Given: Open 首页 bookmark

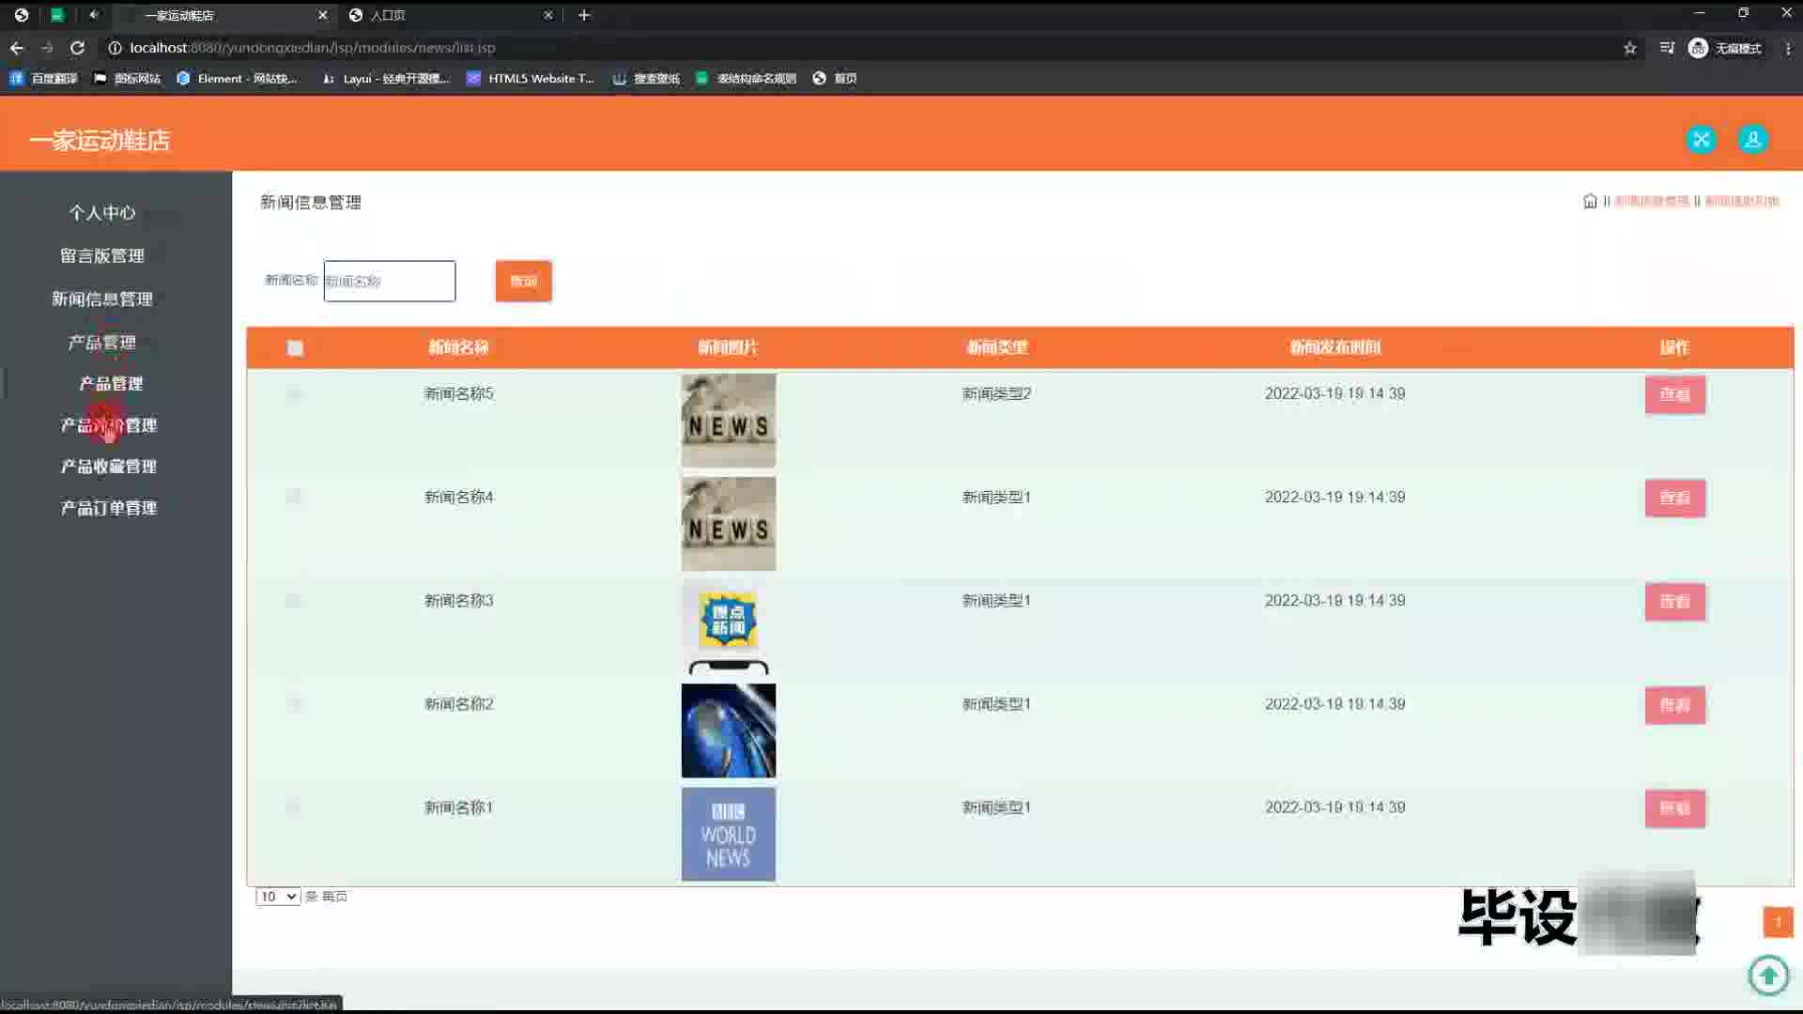Looking at the screenshot, I should pyautogui.click(x=835, y=79).
